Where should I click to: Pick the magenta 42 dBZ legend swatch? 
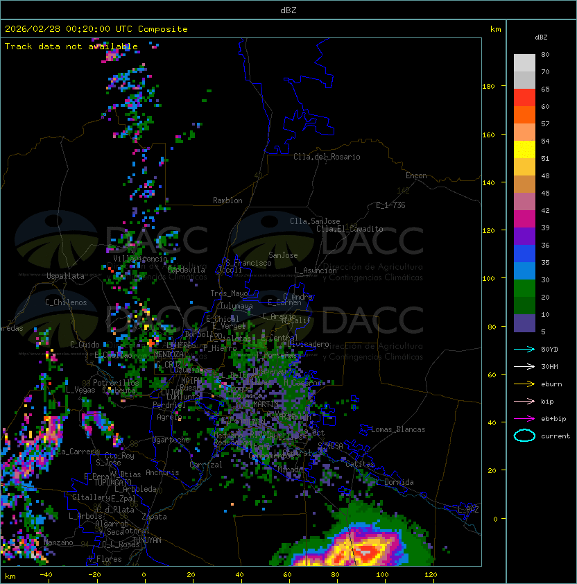tap(524, 219)
